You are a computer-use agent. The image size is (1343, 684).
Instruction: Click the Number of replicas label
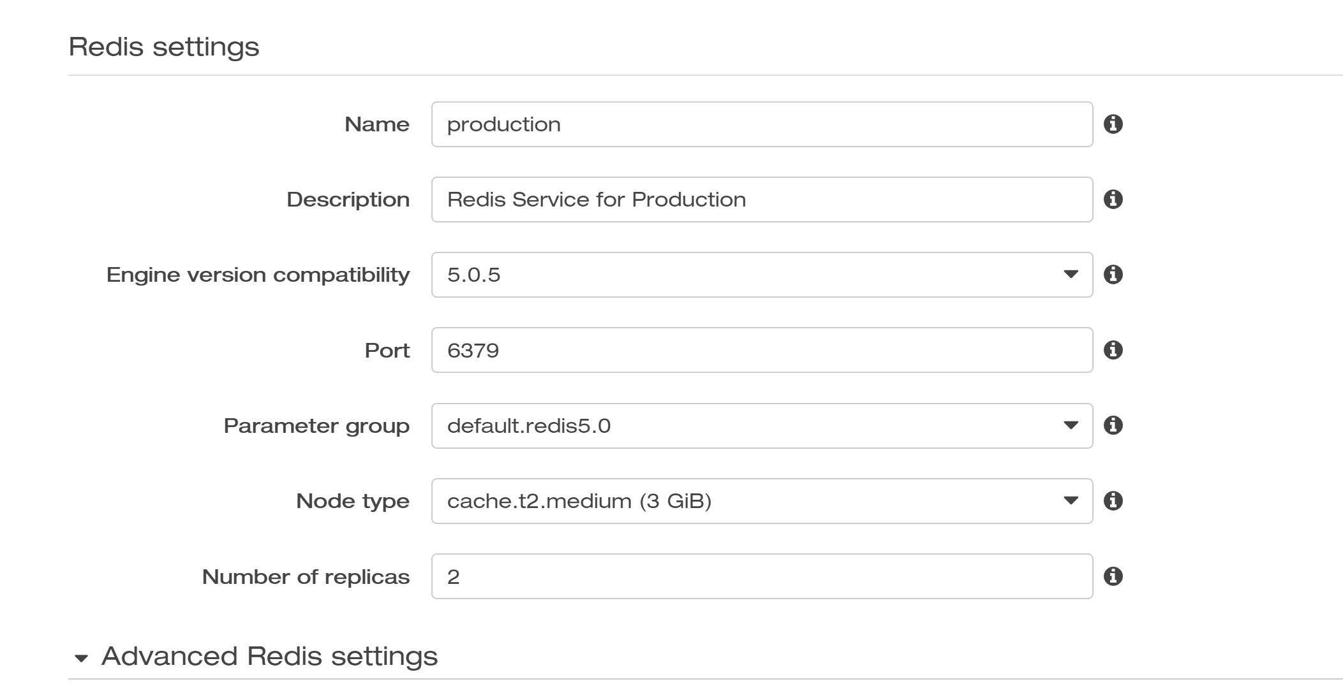(306, 577)
